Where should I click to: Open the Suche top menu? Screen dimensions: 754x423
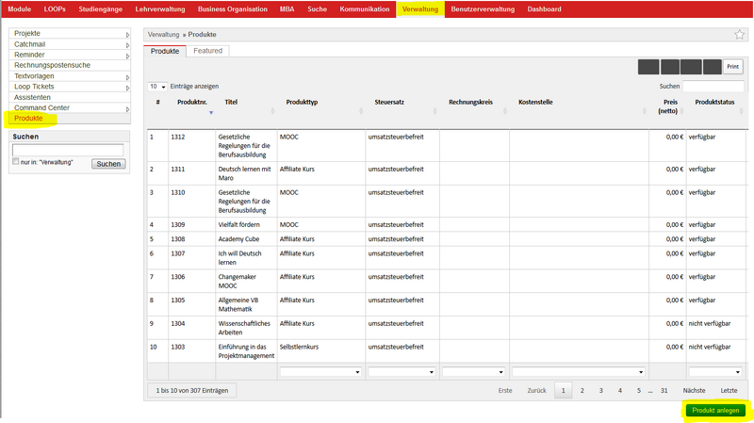[x=317, y=9]
